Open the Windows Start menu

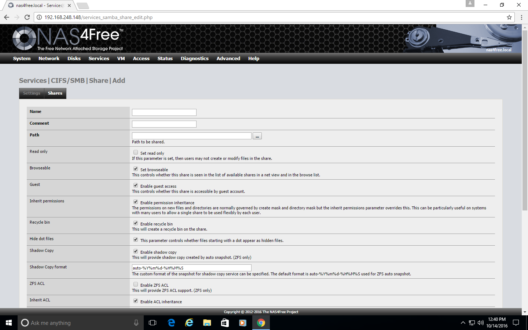(9, 323)
